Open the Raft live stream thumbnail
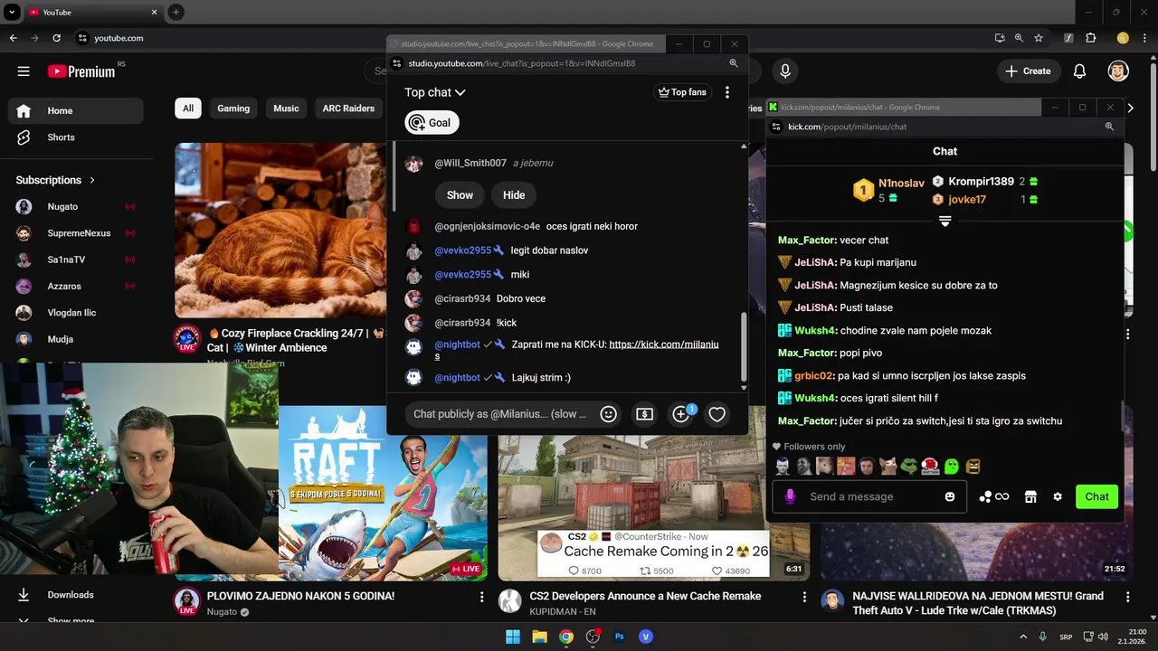1158x651 pixels. click(x=383, y=493)
